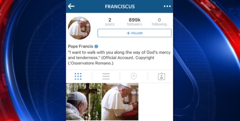Open the post of the Pope praying

click(120, 102)
